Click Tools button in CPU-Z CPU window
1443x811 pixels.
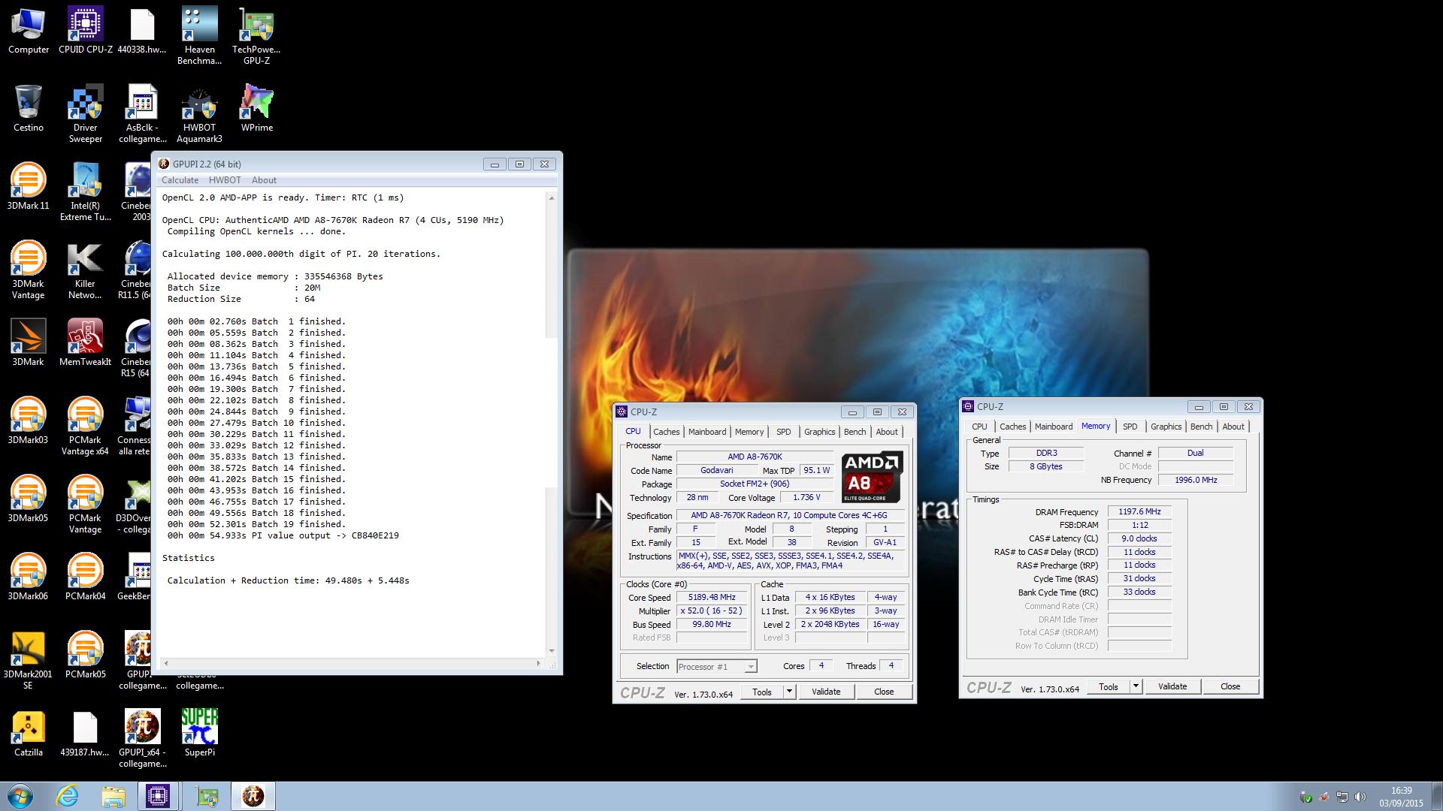click(x=762, y=692)
